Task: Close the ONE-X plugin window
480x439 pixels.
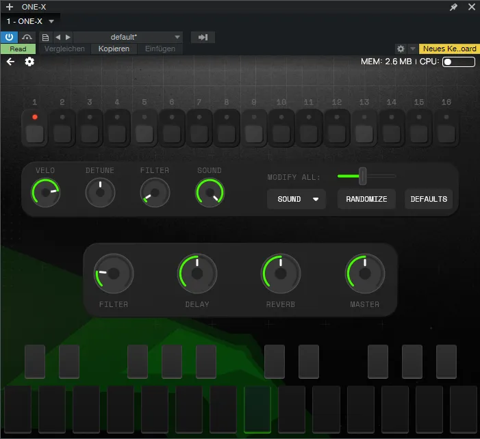Action: 472,7
